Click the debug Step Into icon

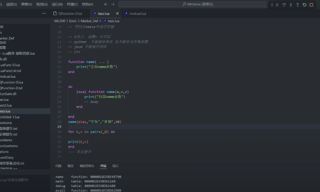point(291,5)
